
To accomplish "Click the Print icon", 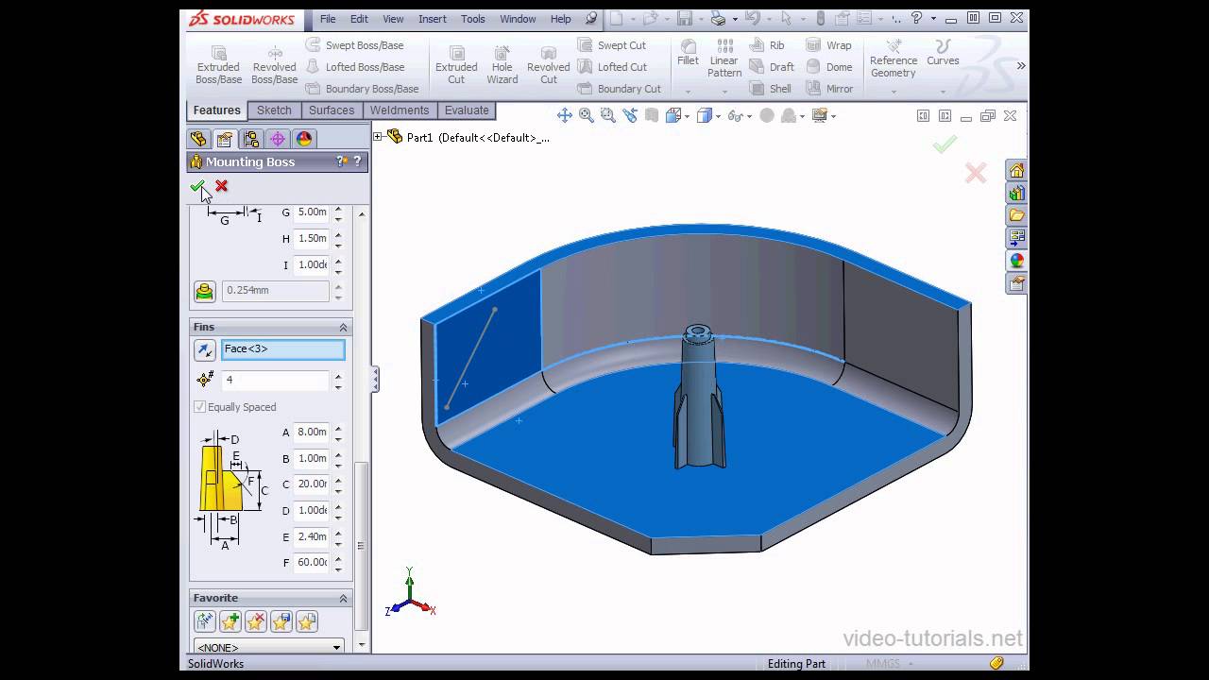I will click(x=718, y=18).
